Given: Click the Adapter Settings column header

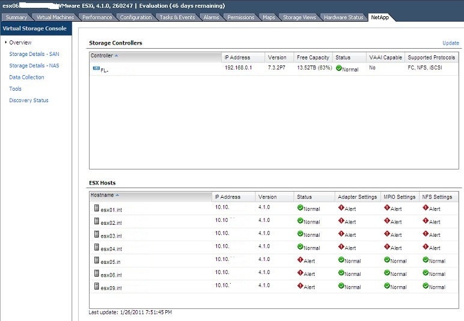Looking at the screenshot, I should (x=358, y=197).
